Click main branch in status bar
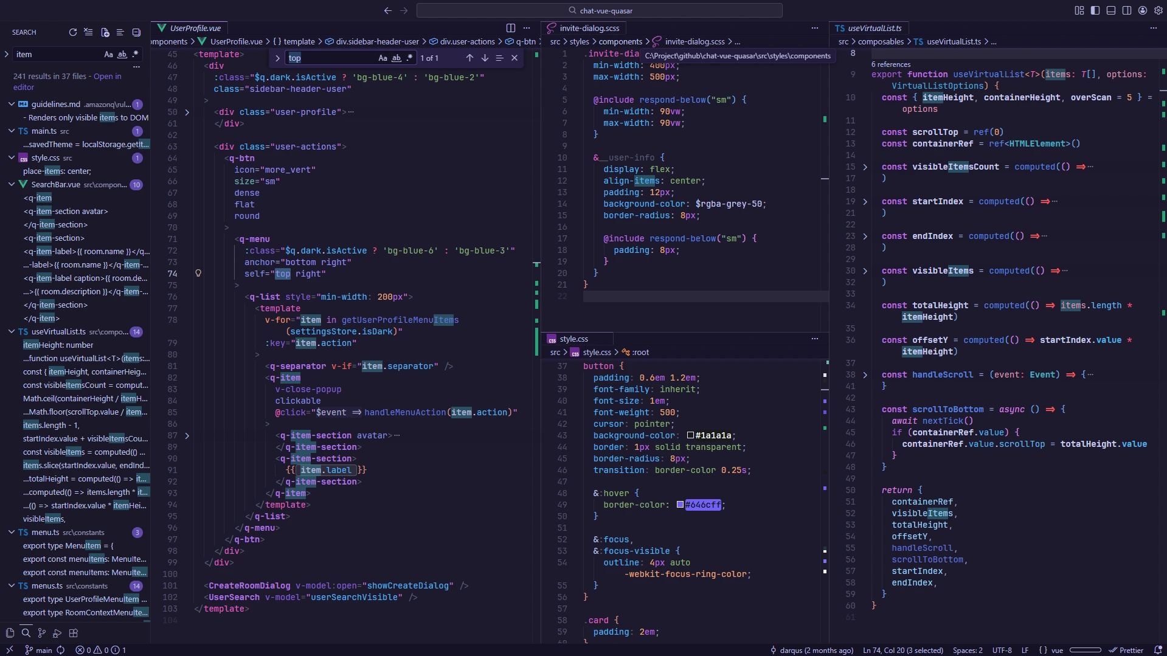Screen dimensions: 1167x656 (x=38, y=650)
